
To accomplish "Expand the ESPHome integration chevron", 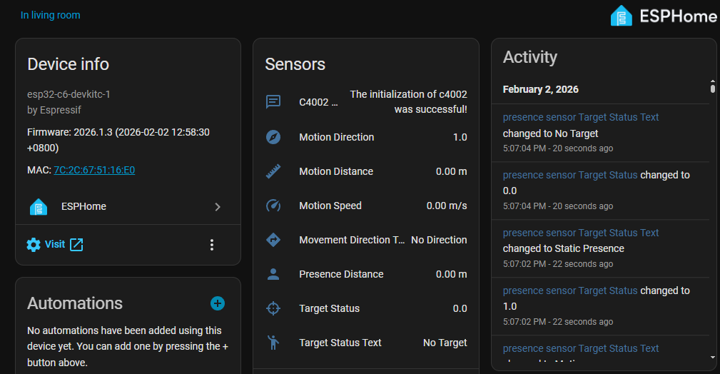I will [x=218, y=207].
